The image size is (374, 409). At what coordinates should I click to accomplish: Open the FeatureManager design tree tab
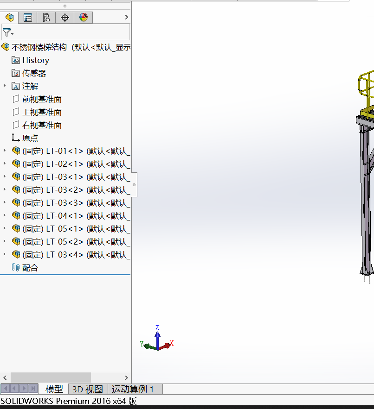[9, 18]
